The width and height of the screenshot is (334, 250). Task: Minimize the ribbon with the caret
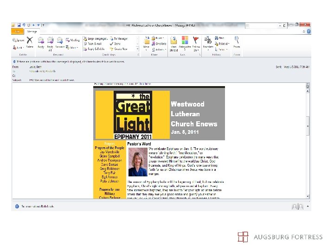point(304,31)
